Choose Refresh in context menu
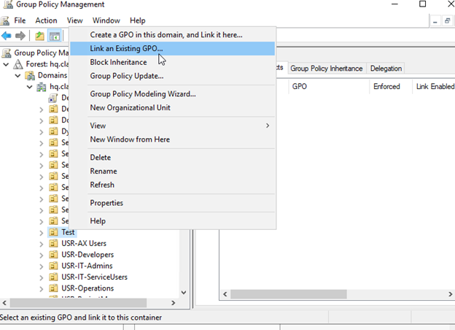Screen dimensions: 455x330 click(172, 185)
